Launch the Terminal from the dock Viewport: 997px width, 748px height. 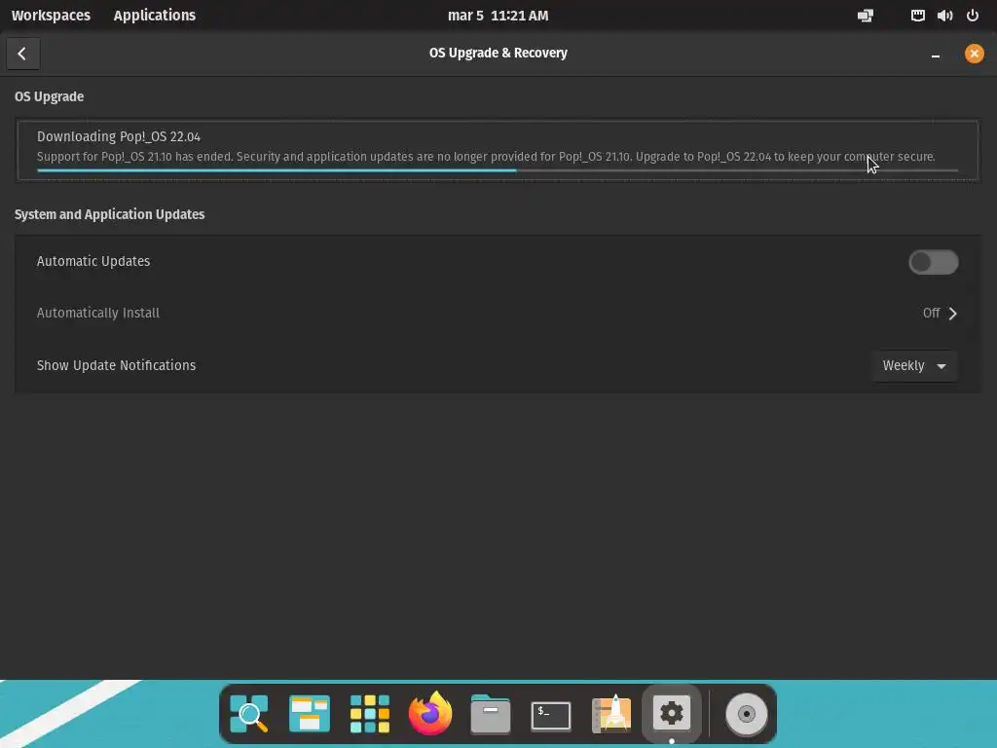551,716
